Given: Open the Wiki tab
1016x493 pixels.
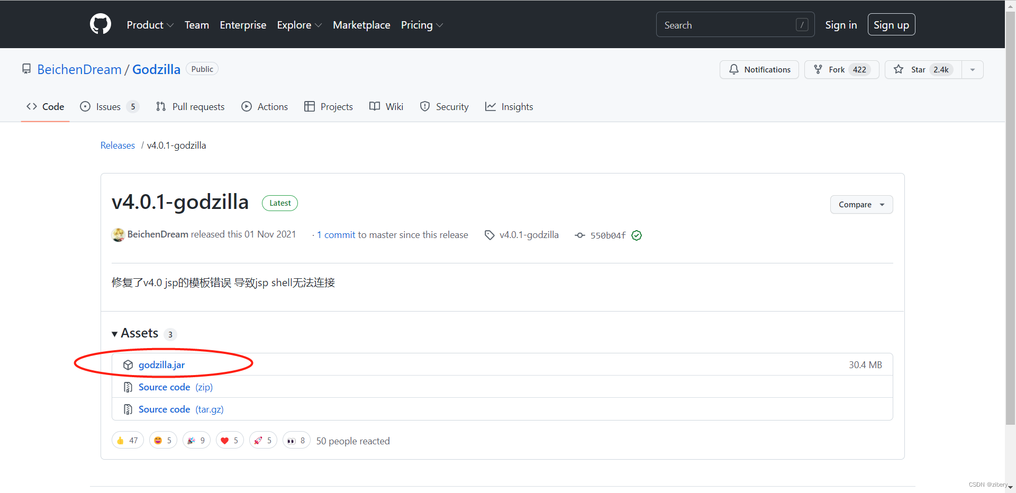Looking at the screenshot, I should pos(386,107).
